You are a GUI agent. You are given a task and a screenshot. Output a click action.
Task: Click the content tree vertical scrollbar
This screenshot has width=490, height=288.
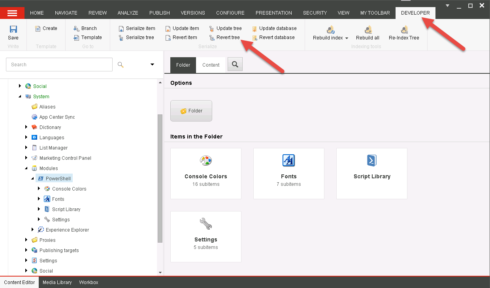pos(160,178)
